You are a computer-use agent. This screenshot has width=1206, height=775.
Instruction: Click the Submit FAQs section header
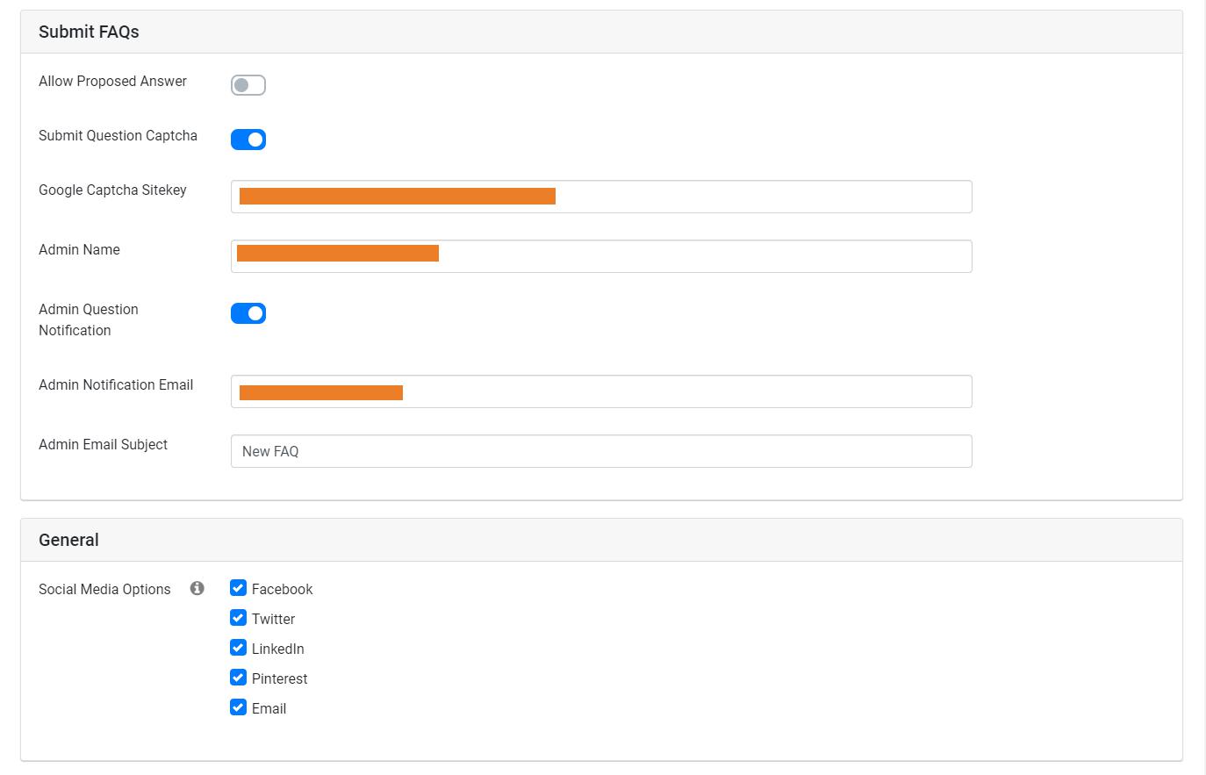[x=89, y=32]
